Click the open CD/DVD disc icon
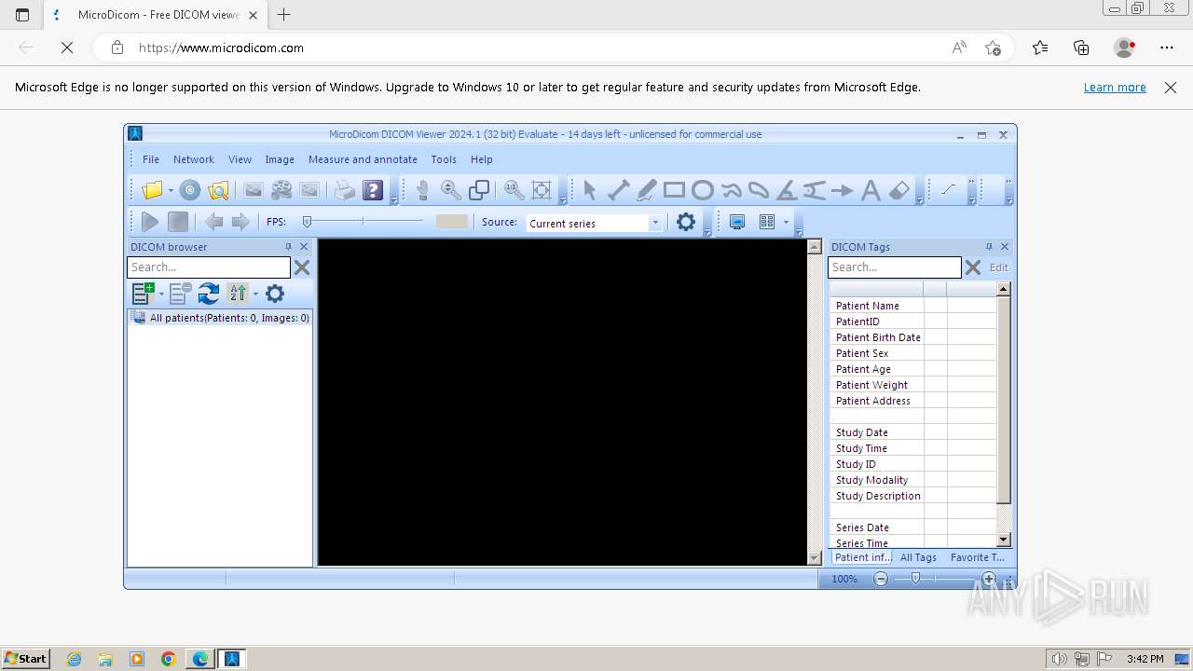Screen dimensions: 1193x671 click(190, 190)
